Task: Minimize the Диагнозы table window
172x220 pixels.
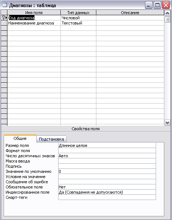Action: tap(149, 5)
